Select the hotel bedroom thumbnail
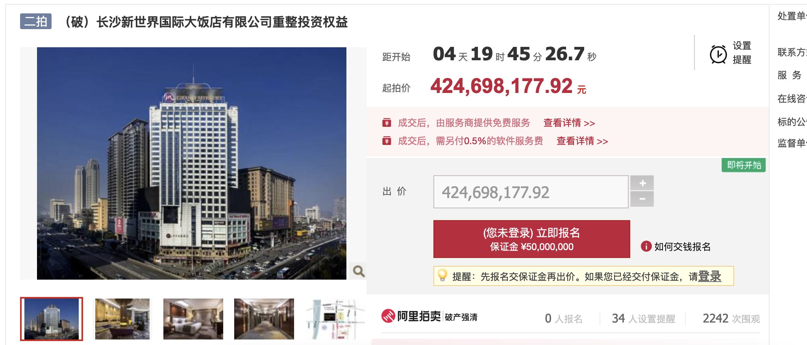Image resolution: width=807 pixels, height=345 pixels. click(193, 319)
